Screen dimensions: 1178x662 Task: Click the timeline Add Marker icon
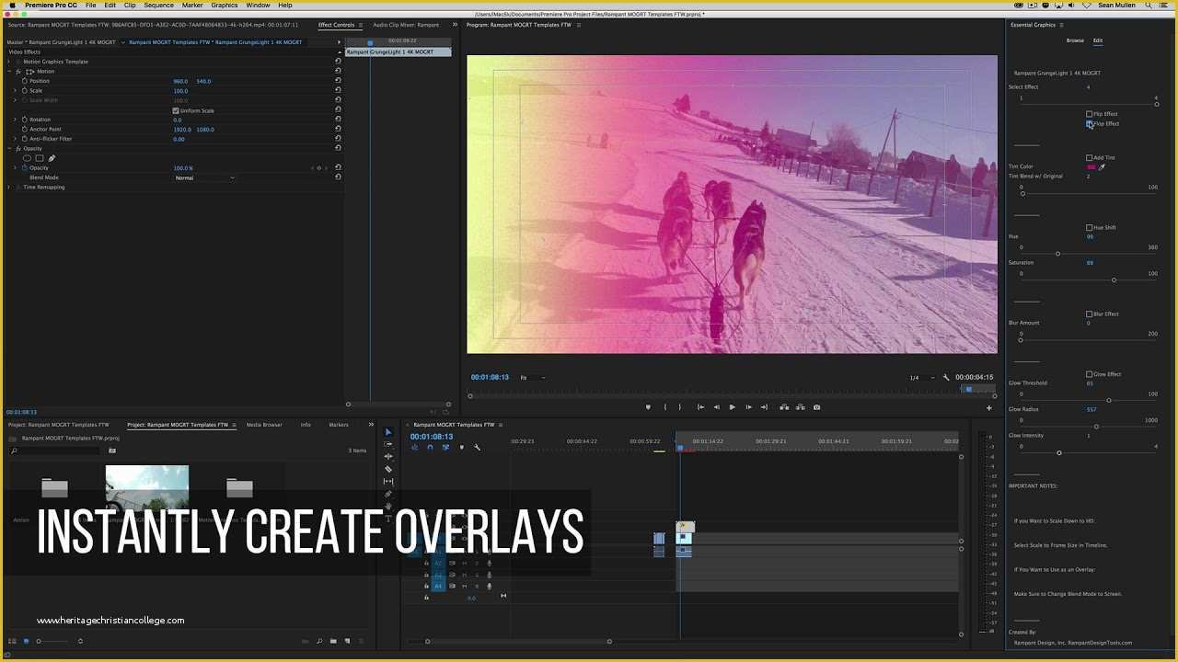pos(461,447)
